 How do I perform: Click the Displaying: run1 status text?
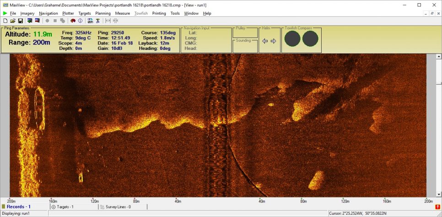coord(16,213)
